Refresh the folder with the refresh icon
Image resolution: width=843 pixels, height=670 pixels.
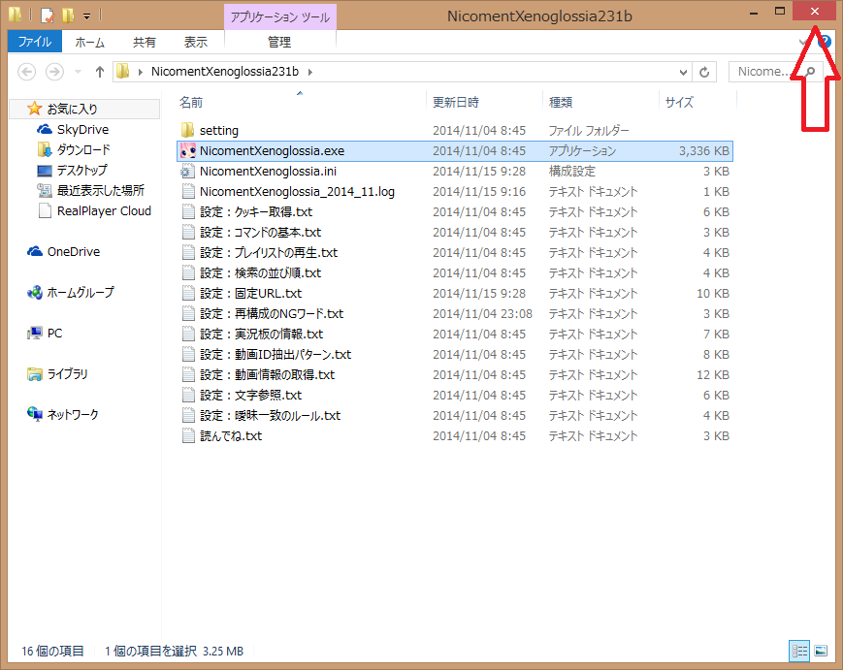coord(703,71)
